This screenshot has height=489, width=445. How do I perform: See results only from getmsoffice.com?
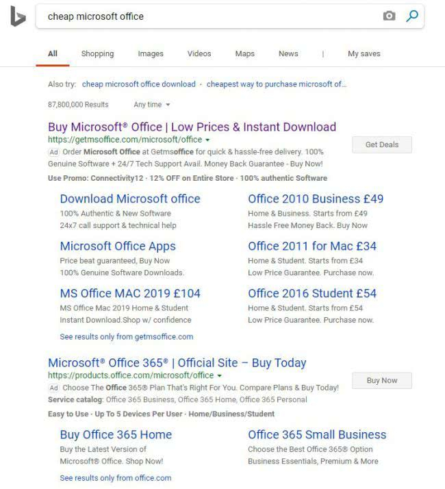pyautogui.click(x=127, y=336)
